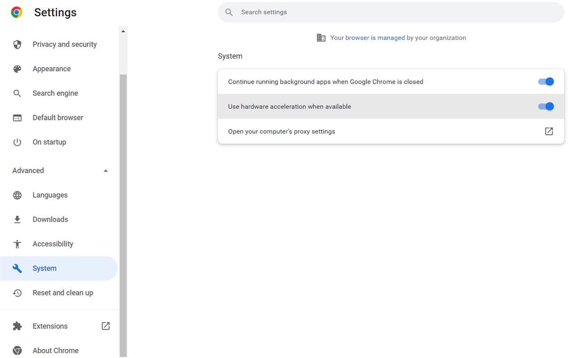Click the Extensions puzzle piece icon

click(17, 326)
